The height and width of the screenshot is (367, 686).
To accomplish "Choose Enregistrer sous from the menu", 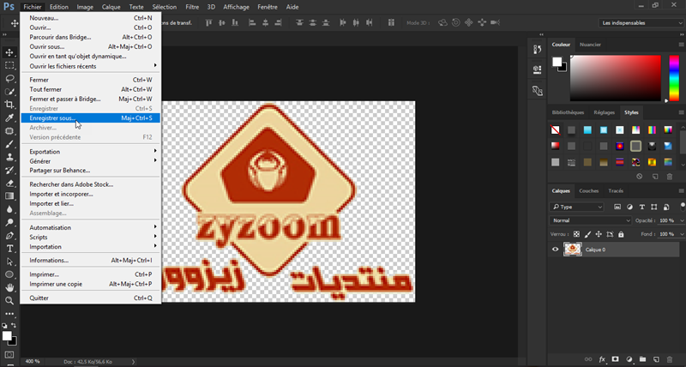I will click(x=91, y=118).
